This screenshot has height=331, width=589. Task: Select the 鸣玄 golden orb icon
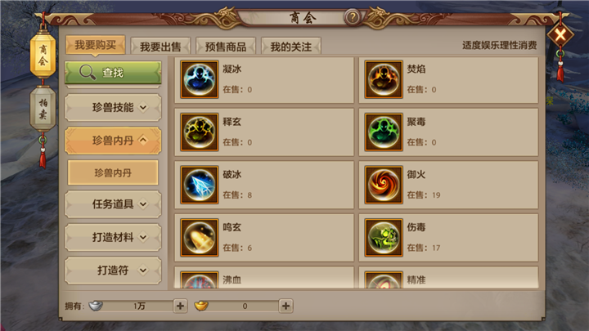[x=199, y=238]
